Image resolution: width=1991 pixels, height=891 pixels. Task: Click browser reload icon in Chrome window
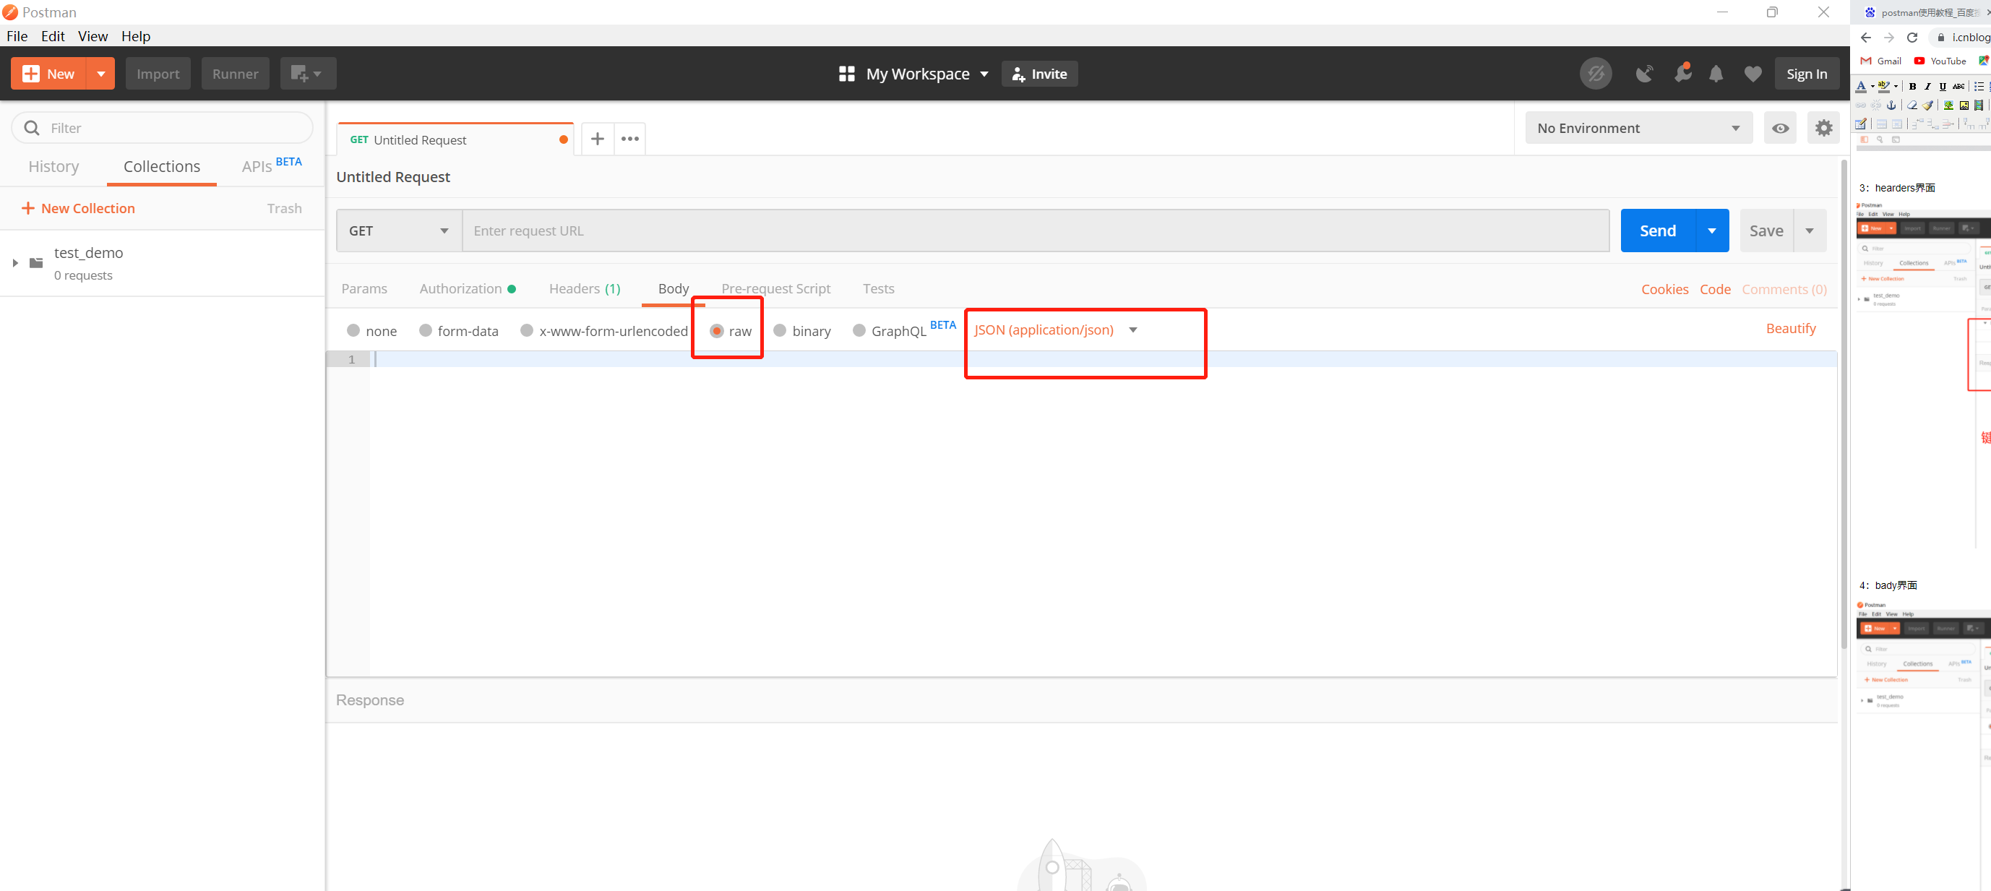point(1912,37)
